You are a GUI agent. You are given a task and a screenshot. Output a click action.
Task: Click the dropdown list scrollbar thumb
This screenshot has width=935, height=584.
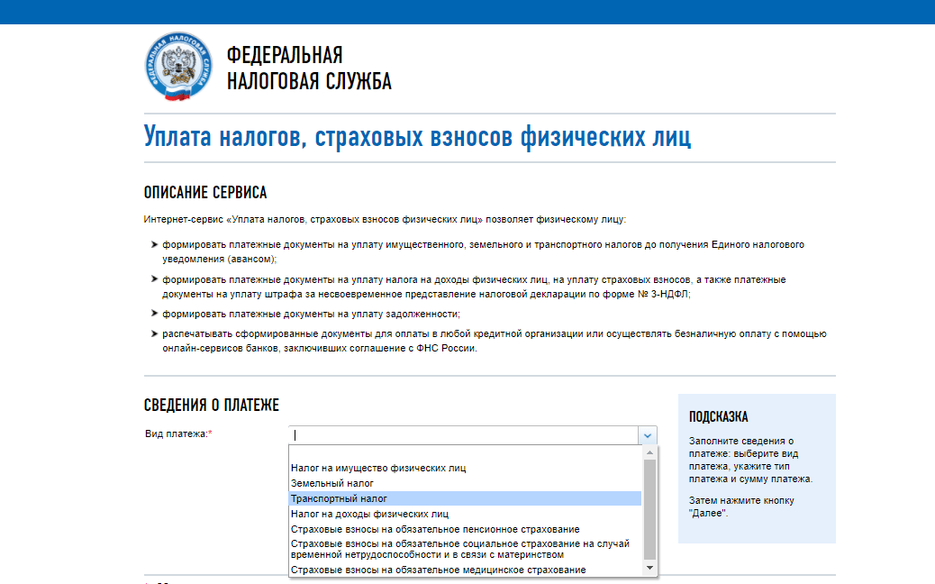650,510
